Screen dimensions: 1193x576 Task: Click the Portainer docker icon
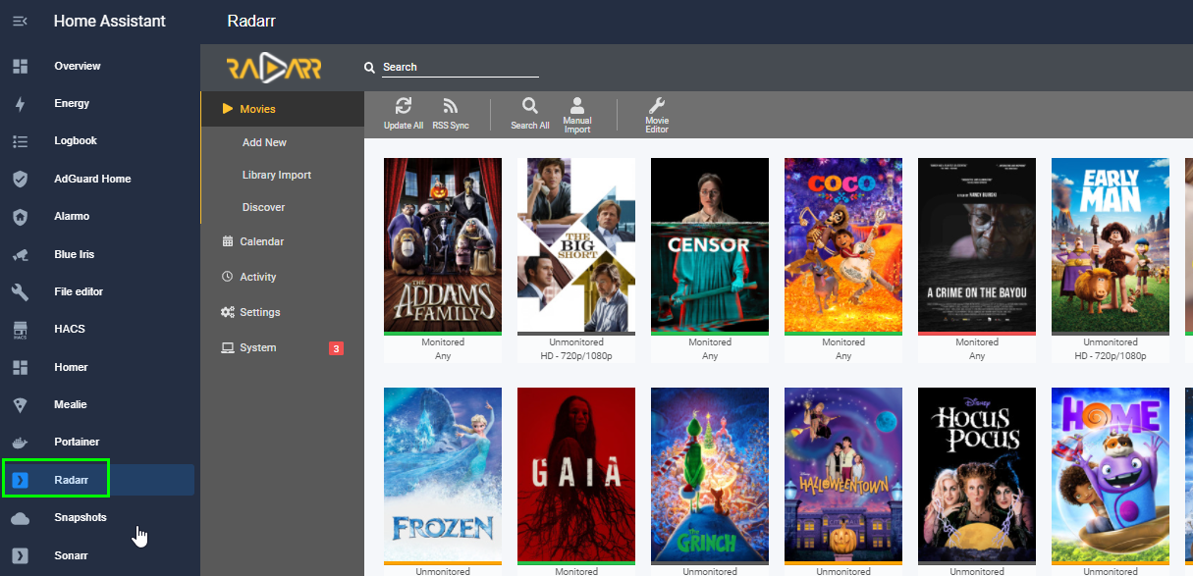point(20,442)
